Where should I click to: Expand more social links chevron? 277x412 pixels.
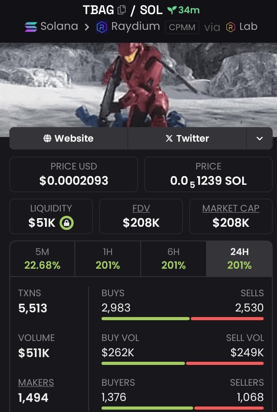(259, 139)
